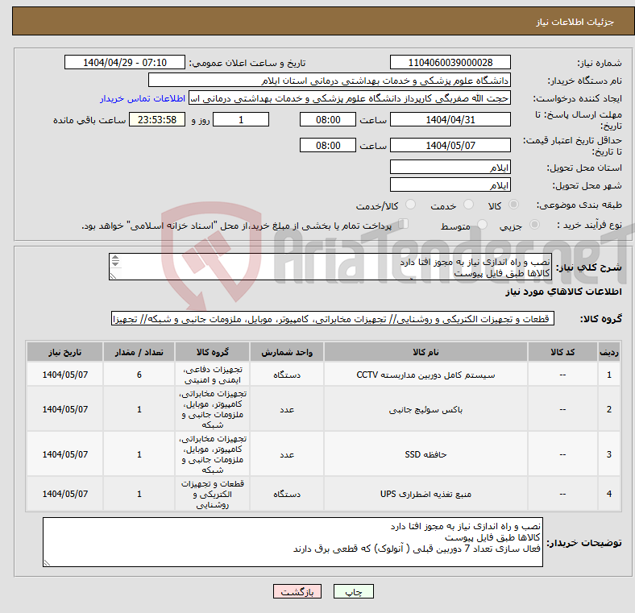Click the response deadline date 1404/04/31
The image size is (635, 613).
pyautogui.click(x=450, y=119)
